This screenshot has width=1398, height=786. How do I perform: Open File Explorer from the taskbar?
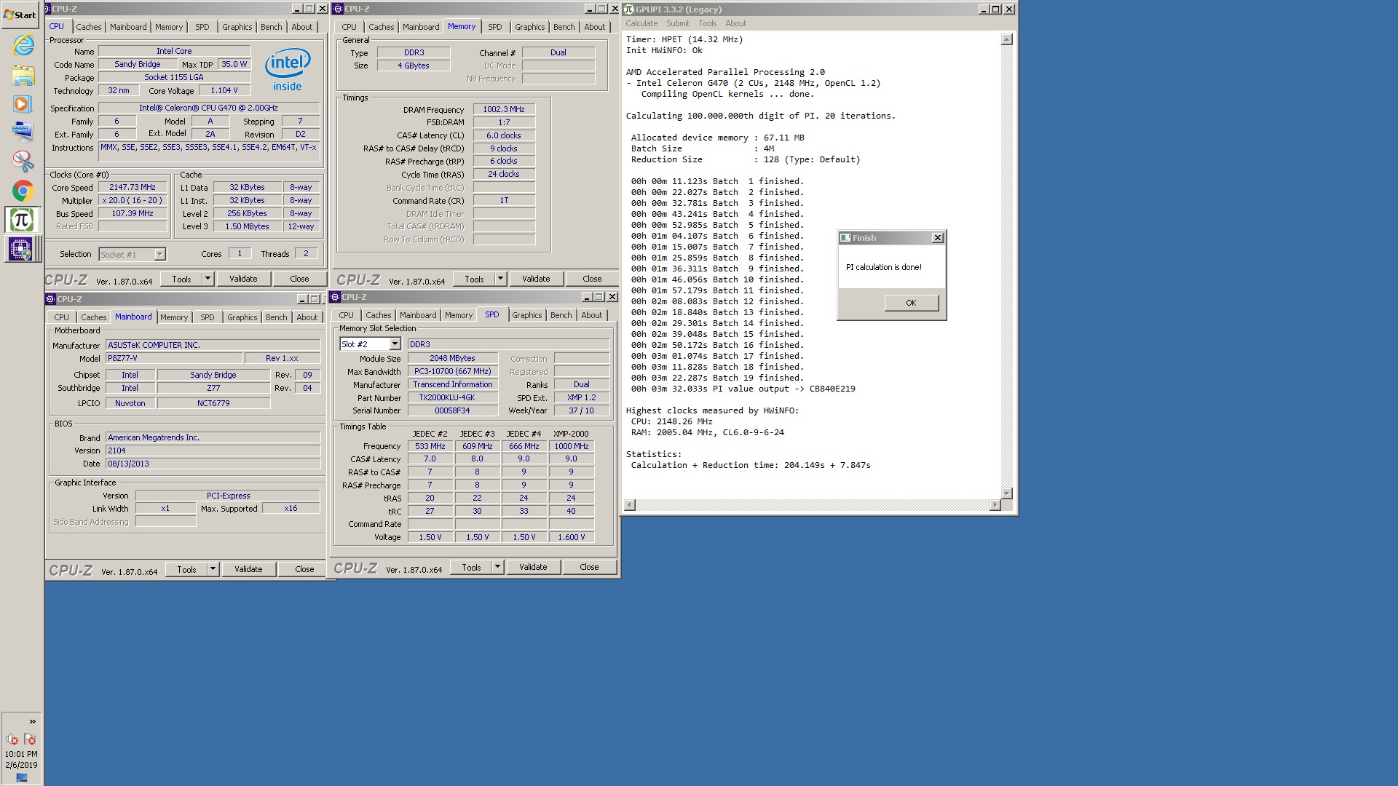23,75
